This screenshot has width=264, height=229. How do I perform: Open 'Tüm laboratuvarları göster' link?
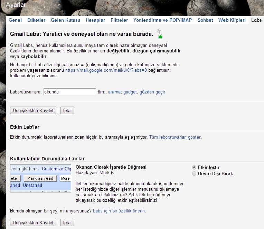[x=175, y=137]
